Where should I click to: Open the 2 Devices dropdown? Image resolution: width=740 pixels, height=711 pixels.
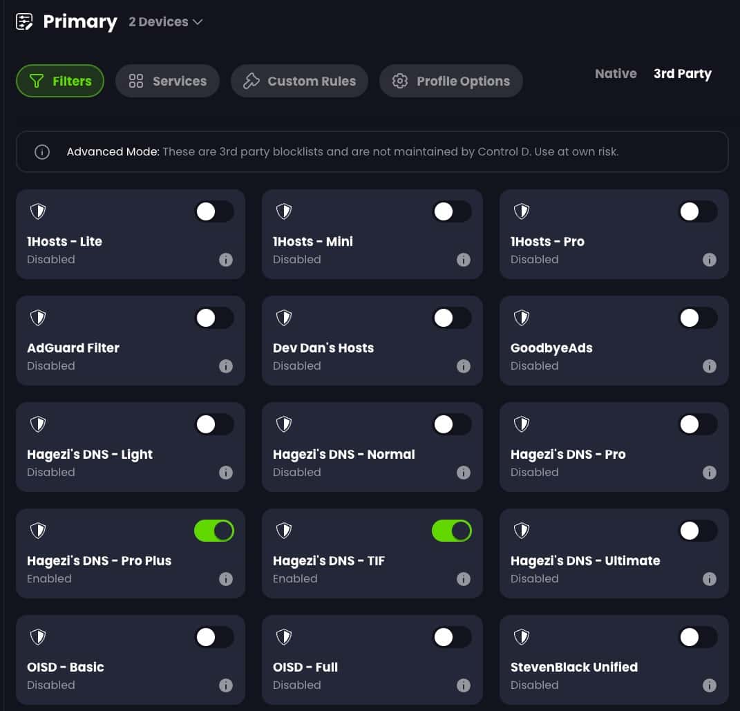click(x=166, y=21)
